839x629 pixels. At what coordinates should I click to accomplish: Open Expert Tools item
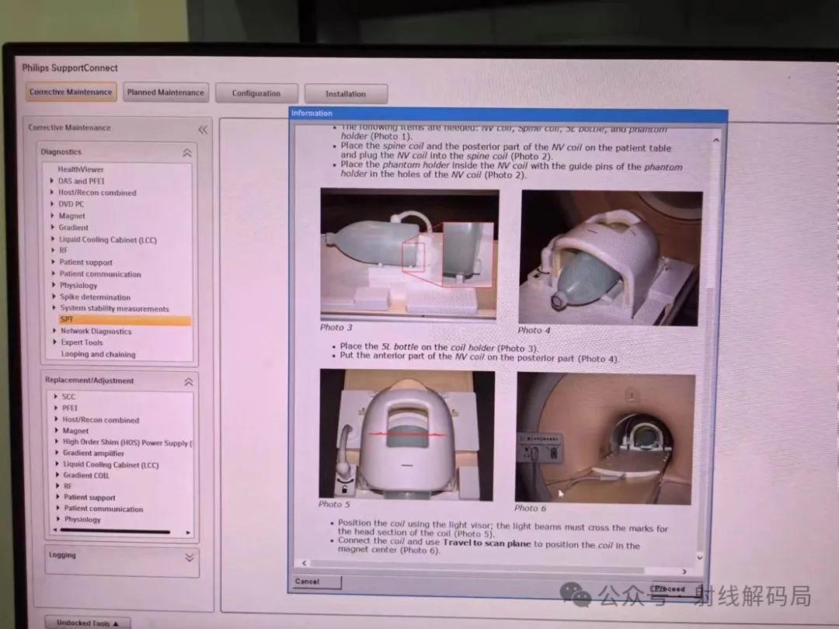(82, 342)
